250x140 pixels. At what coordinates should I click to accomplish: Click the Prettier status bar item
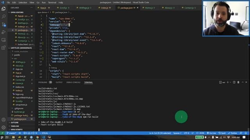click(x=232, y=133)
